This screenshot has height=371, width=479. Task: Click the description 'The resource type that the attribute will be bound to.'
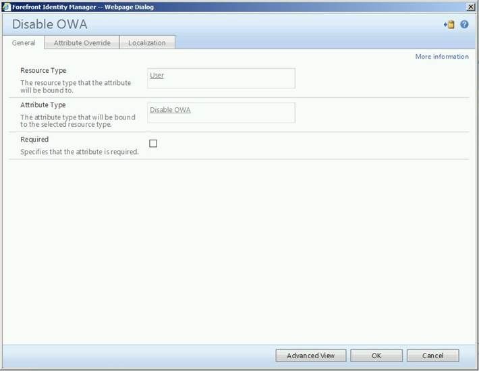[76, 86]
